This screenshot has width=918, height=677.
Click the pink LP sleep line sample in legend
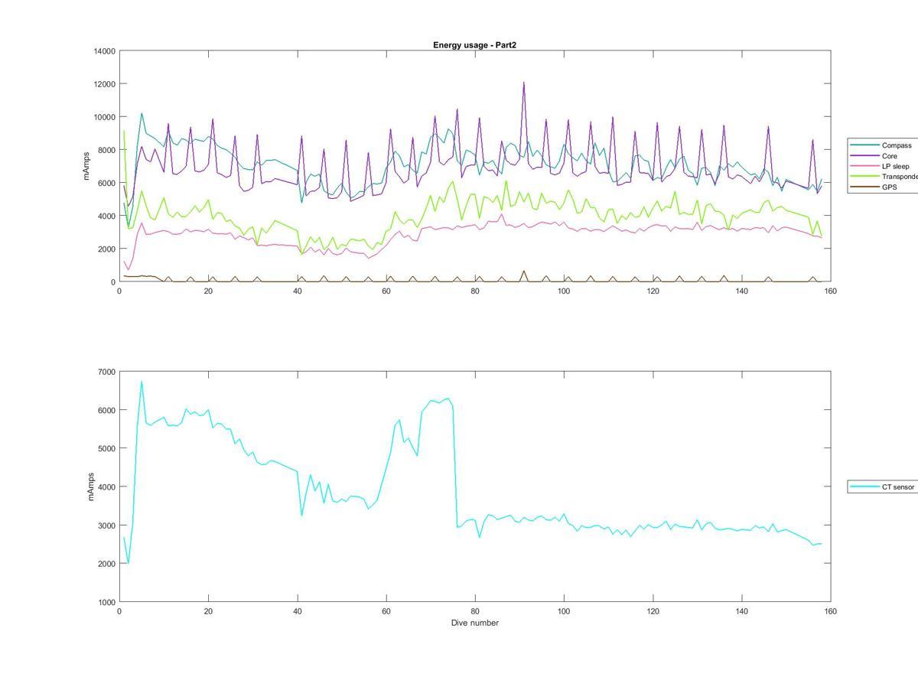click(864, 166)
